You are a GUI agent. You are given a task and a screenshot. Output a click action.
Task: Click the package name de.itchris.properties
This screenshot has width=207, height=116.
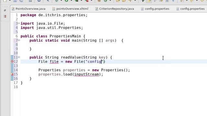click(x=62, y=15)
